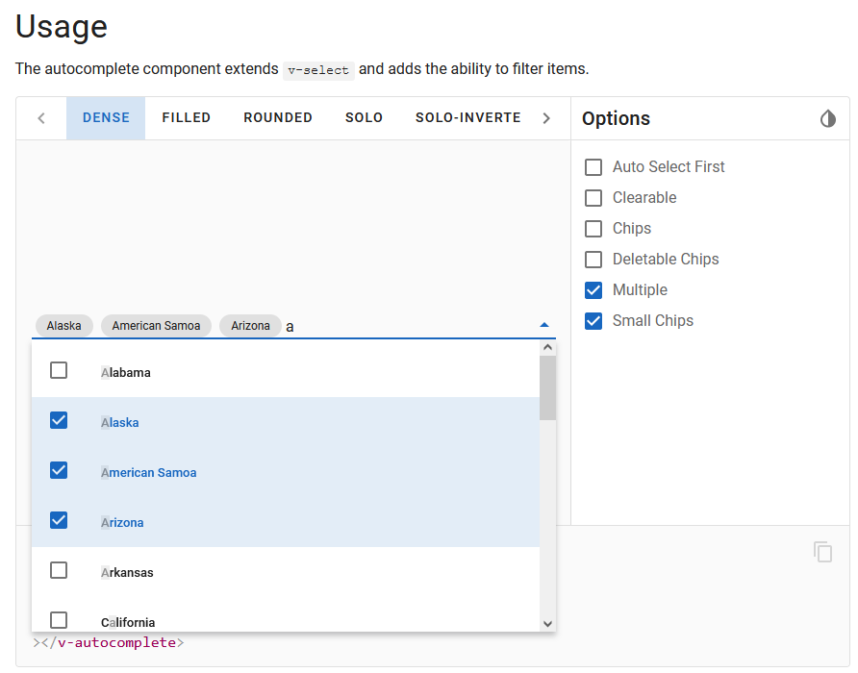Check Alabama in the state list
Image resolution: width=858 pixels, height=673 pixels.
click(x=58, y=369)
